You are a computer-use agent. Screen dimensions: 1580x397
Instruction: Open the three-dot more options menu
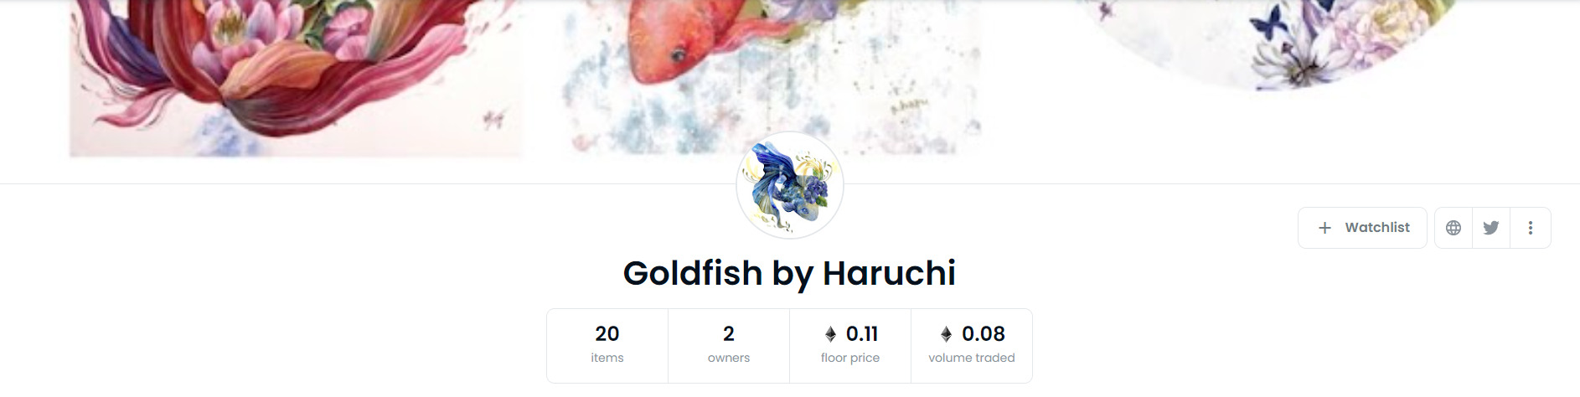1531,228
